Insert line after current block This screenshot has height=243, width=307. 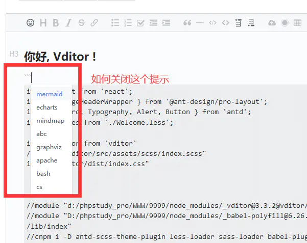point(251,23)
